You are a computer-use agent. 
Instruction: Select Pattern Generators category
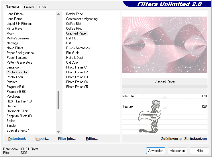pyautogui.click(x=19, y=63)
